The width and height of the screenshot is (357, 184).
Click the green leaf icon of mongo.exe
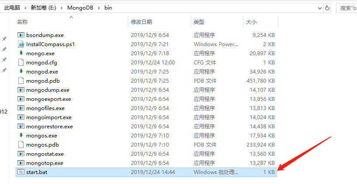(x=21, y=53)
